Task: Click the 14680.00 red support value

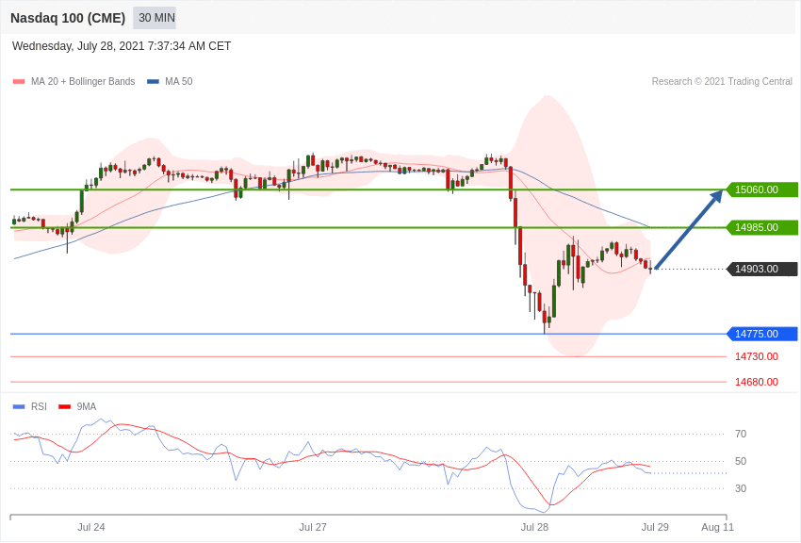Action: click(757, 382)
